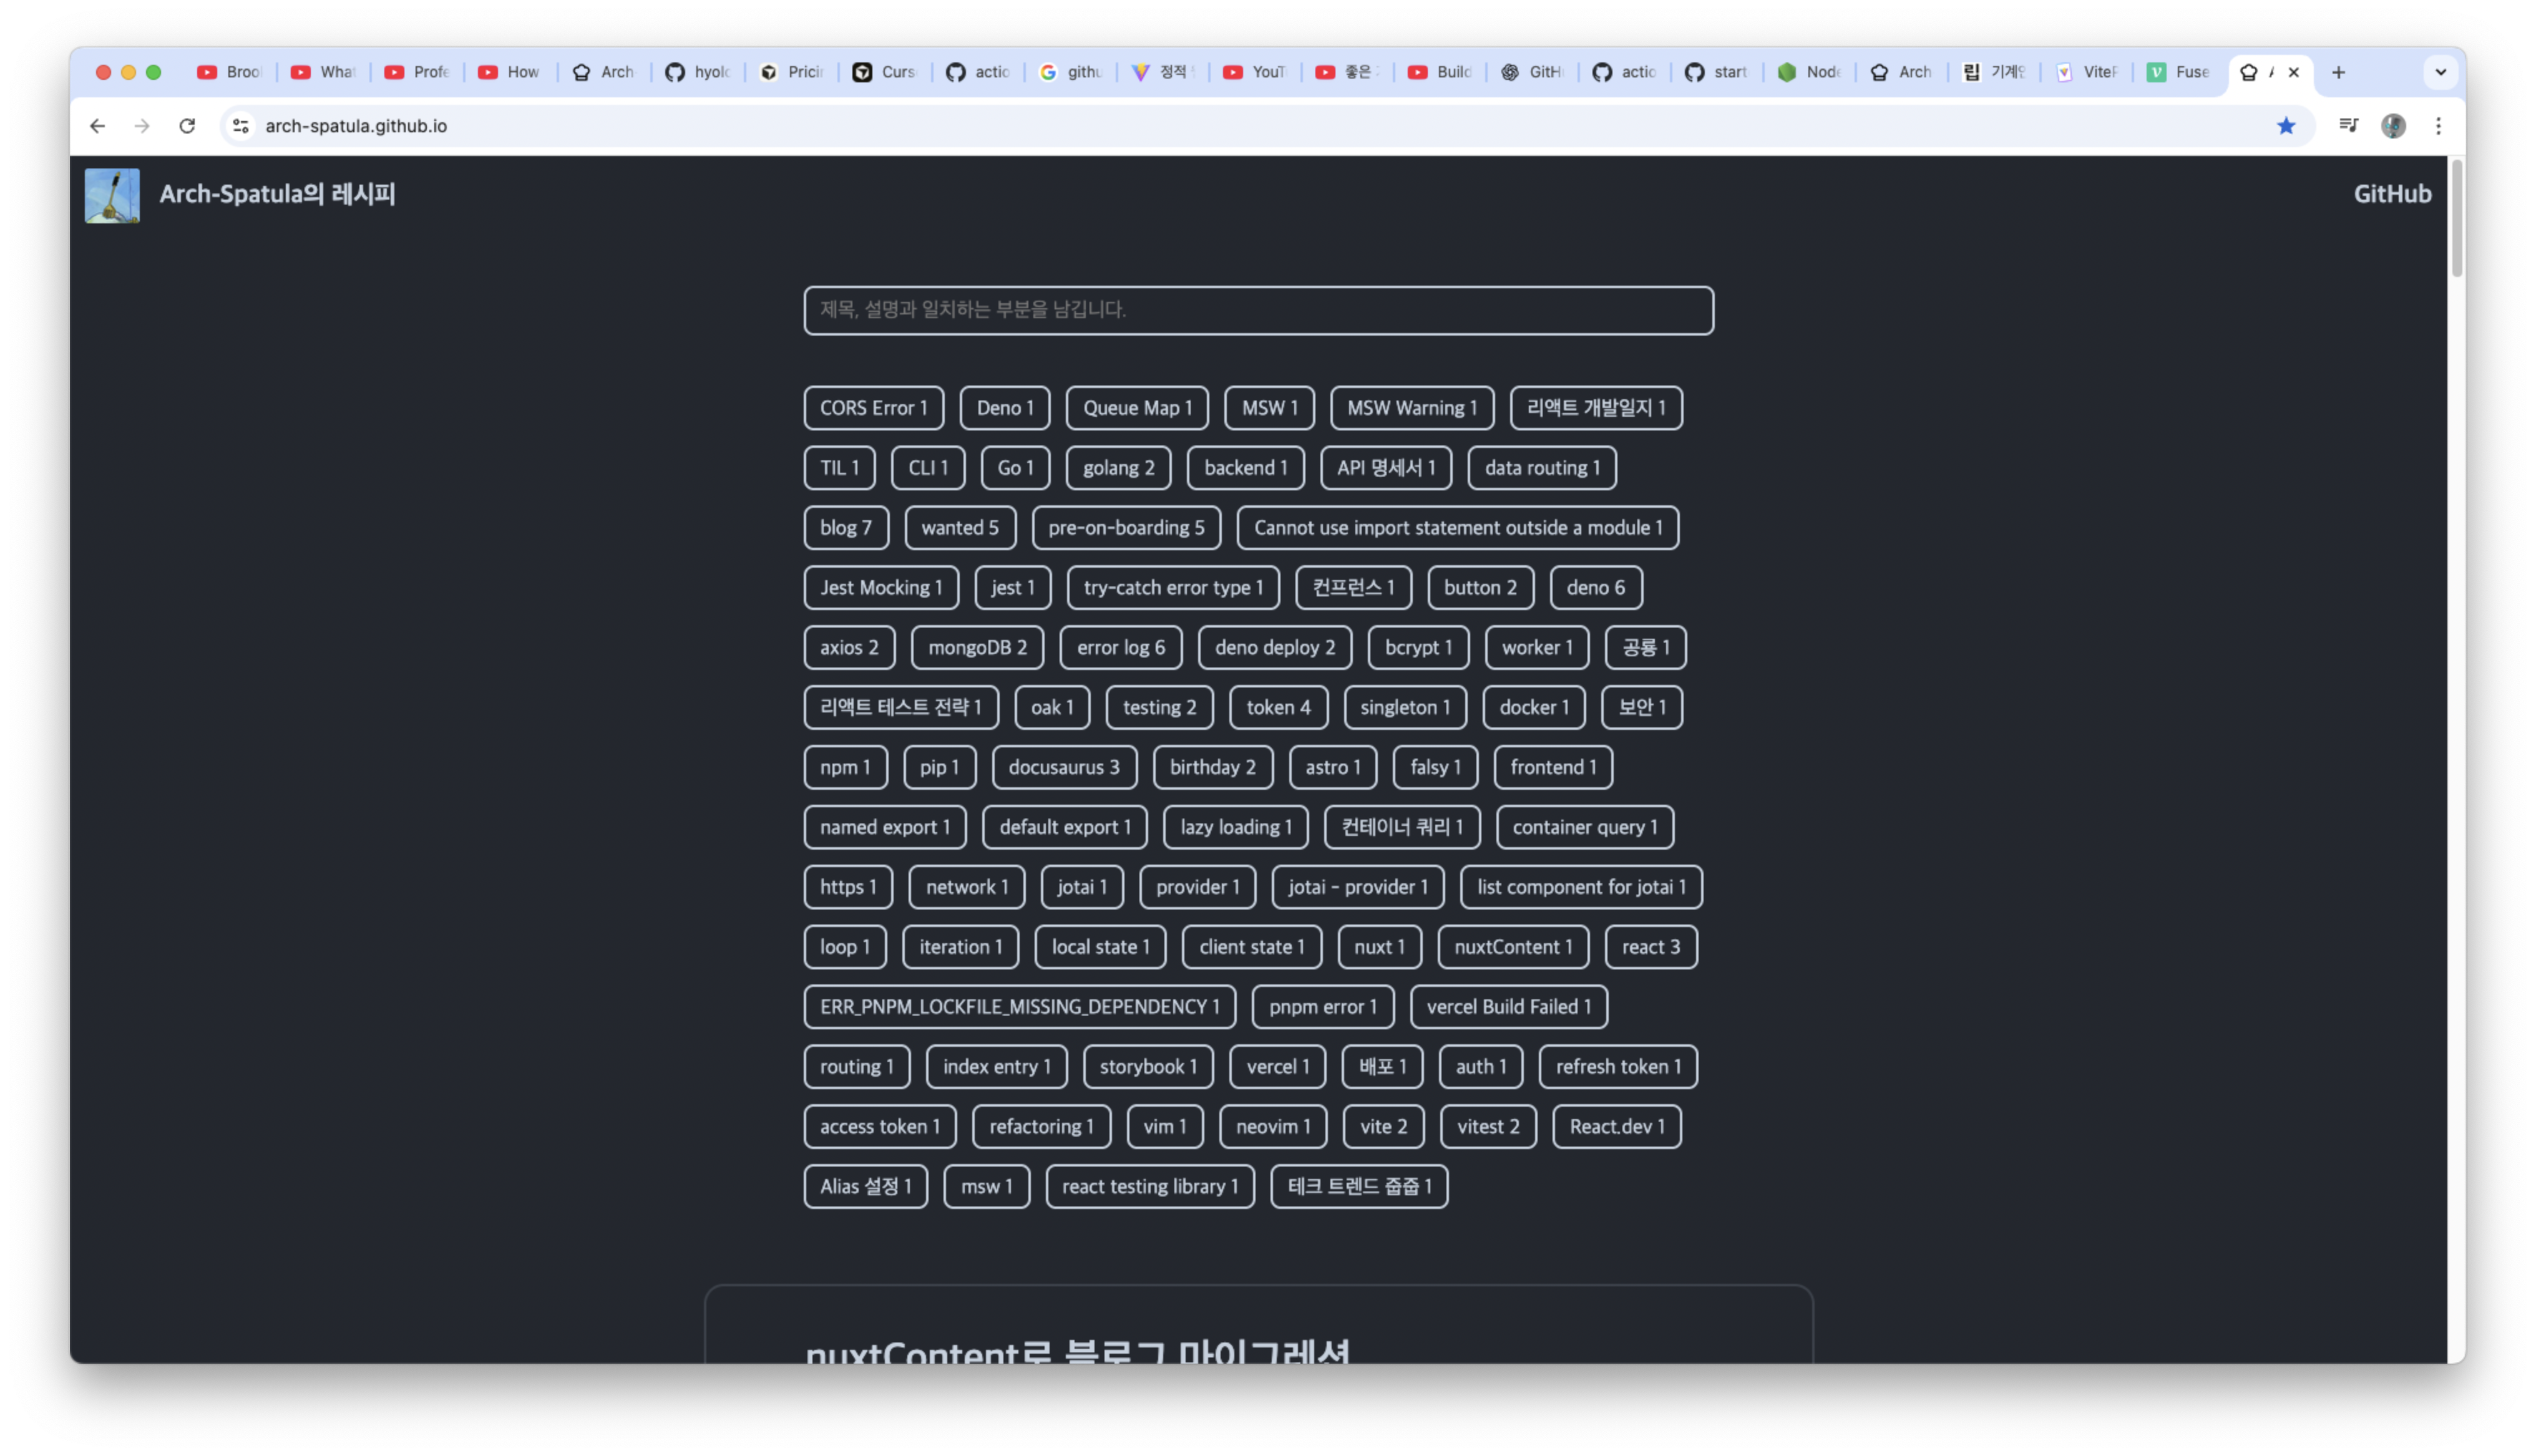This screenshot has width=2536, height=1456.
Task: Click the browser reload icon
Action: tap(187, 126)
